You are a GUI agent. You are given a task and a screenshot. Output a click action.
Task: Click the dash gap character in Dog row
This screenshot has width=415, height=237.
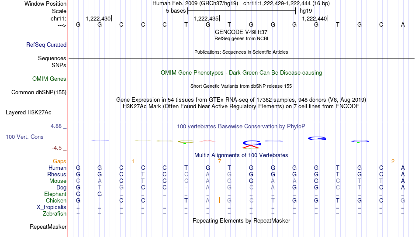(186, 188)
